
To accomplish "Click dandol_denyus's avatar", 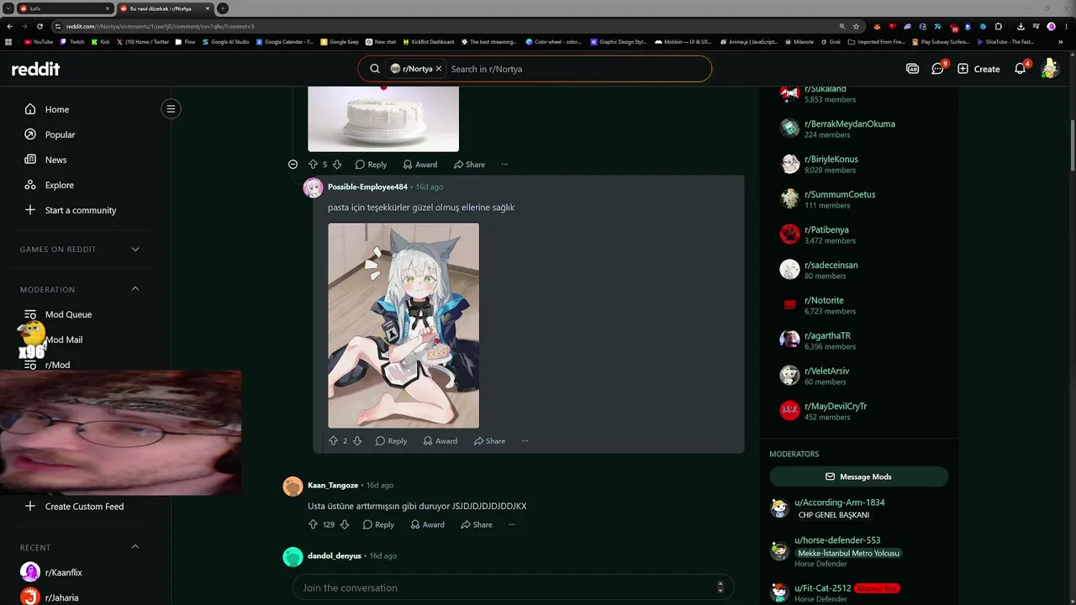I will [x=293, y=557].
